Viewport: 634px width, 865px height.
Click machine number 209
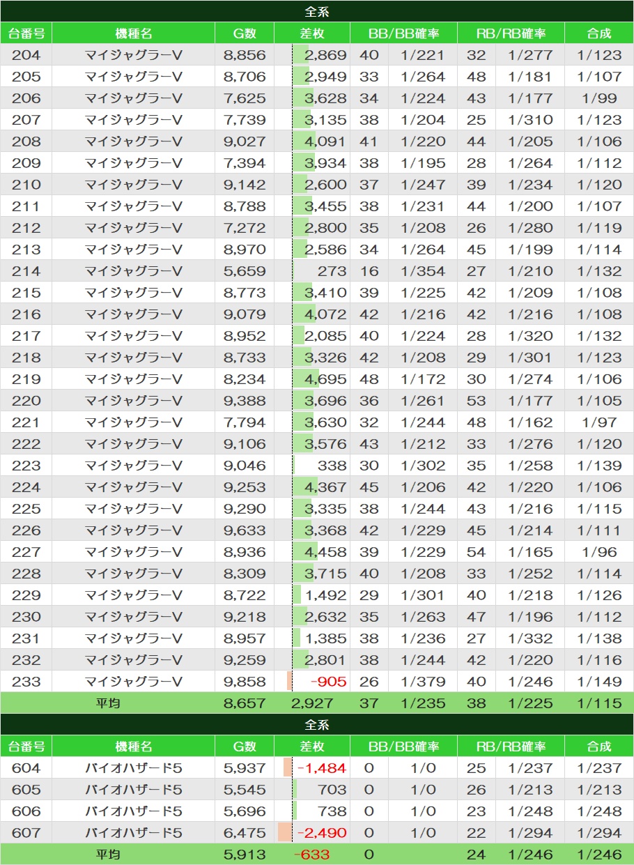tap(26, 163)
